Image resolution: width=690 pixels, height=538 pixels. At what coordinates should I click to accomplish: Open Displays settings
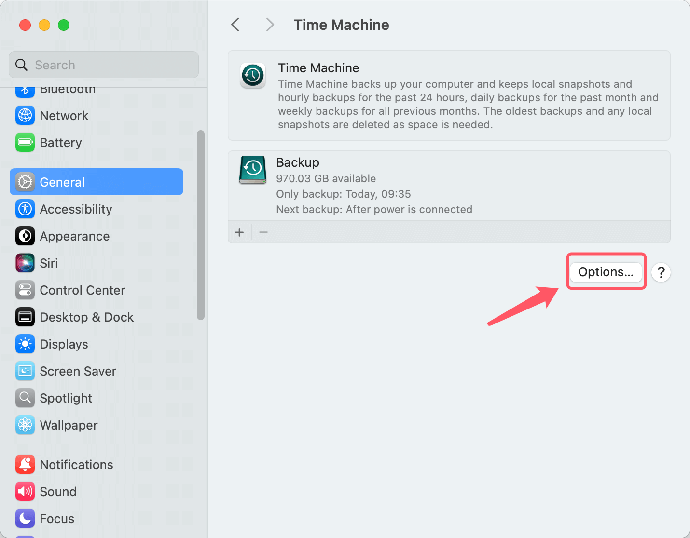[64, 344]
